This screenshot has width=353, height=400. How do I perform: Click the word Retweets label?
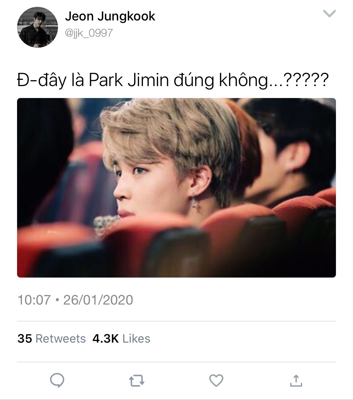pos(61,339)
